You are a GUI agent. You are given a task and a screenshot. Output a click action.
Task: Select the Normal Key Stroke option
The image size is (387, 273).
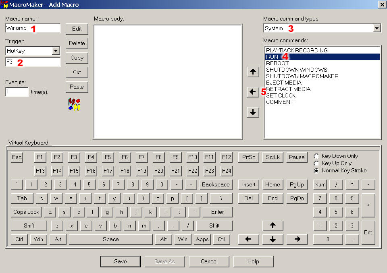(x=316, y=171)
